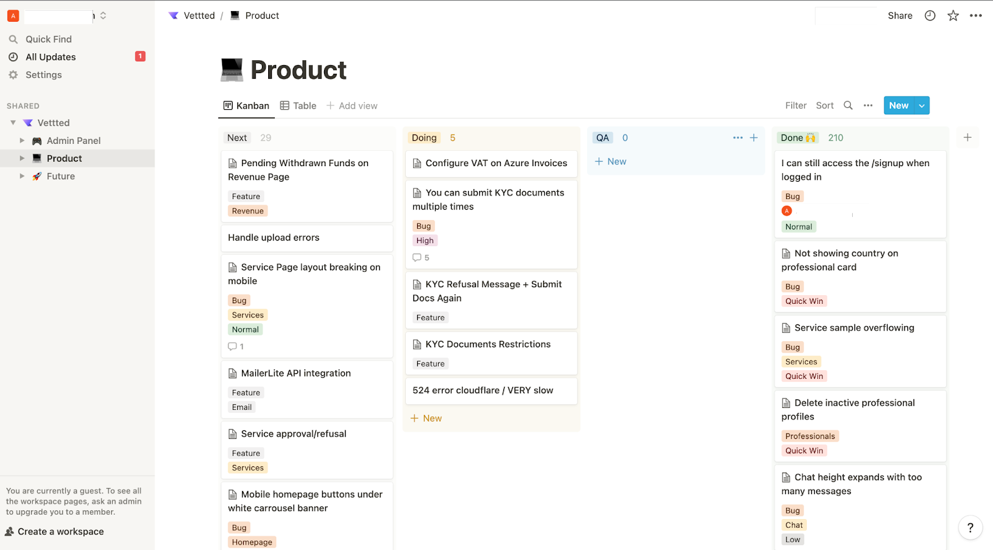Viewport: 993px width, 550px height.
Task: Favorite this page with star icon
Action: pyautogui.click(x=953, y=16)
